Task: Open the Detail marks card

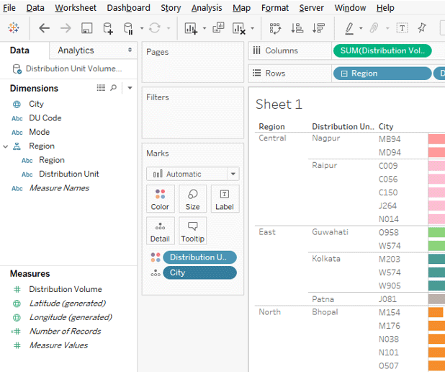Action: click(x=161, y=231)
